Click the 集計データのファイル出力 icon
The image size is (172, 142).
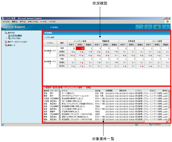(6, 42)
